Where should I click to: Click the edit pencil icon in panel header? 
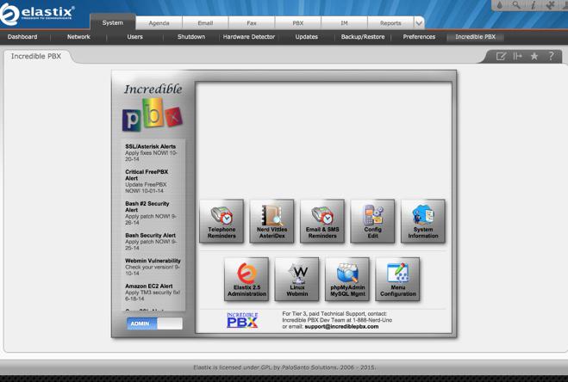click(501, 56)
